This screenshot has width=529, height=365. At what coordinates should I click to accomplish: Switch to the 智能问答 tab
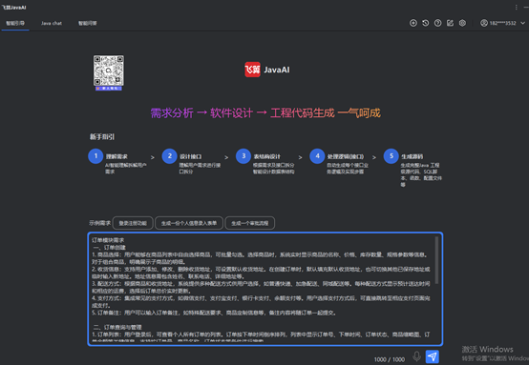[88, 23]
